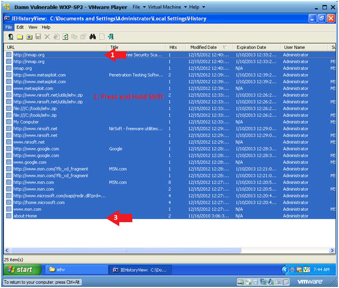Click the tray icon with yellow warning triangle
Screen dimensions: 339x288
click(300, 270)
